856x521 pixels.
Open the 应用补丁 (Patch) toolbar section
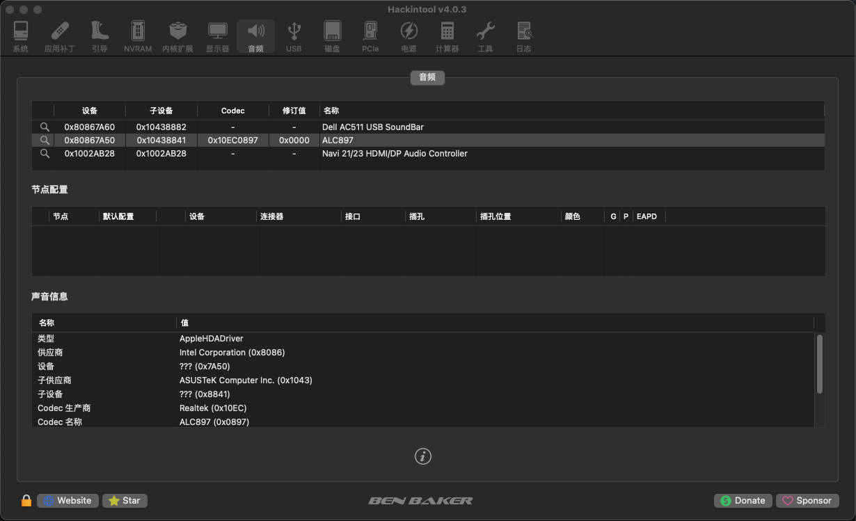(x=59, y=37)
